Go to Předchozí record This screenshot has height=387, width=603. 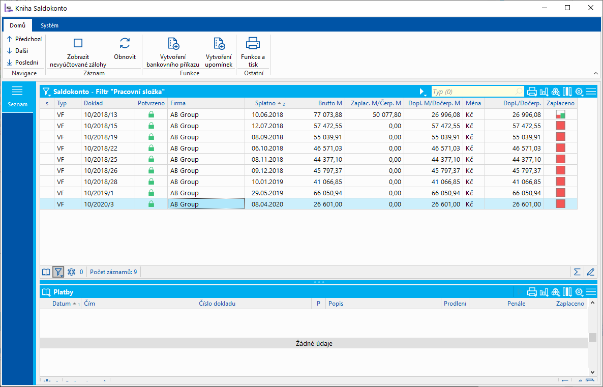[x=24, y=39]
